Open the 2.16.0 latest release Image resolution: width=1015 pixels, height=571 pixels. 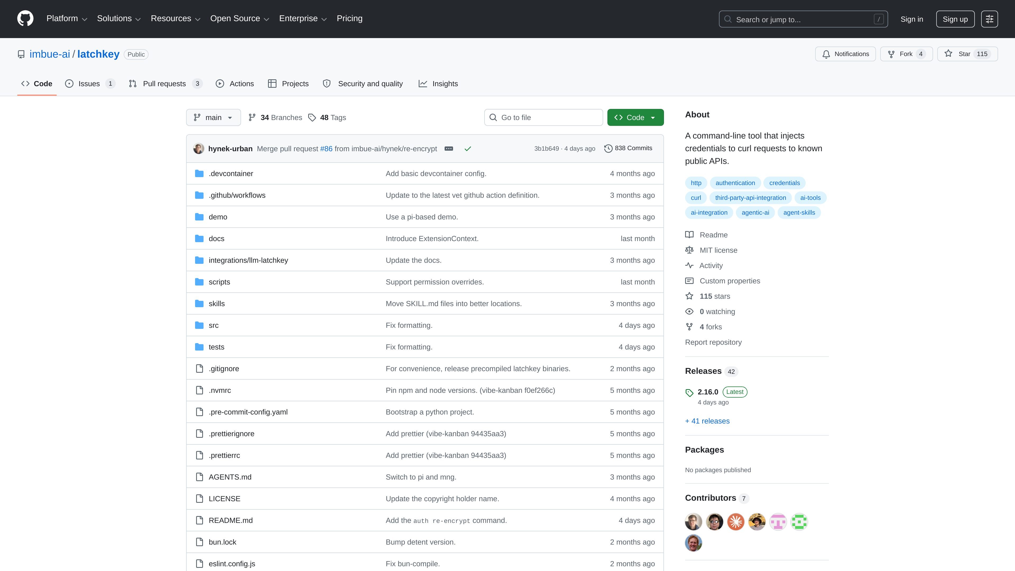[x=708, y=392]
